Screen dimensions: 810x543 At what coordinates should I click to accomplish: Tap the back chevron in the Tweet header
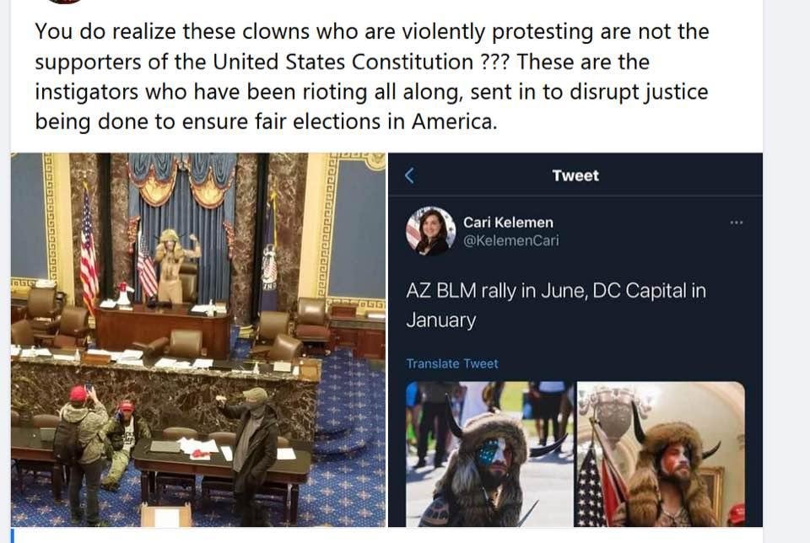[x=410, y=175]
